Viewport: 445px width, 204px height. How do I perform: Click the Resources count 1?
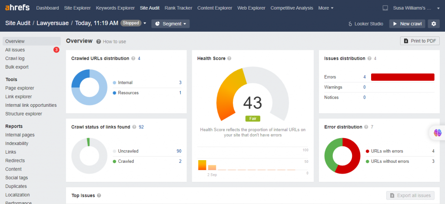[180, 92]
